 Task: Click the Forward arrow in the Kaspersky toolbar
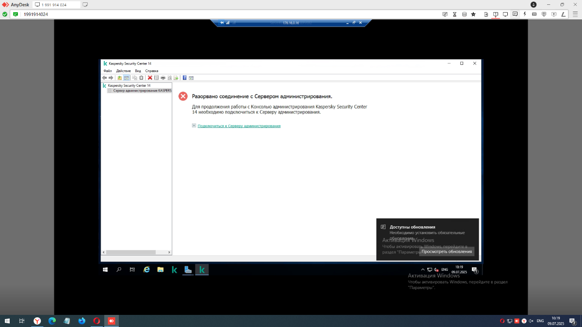tap(111, 78)
